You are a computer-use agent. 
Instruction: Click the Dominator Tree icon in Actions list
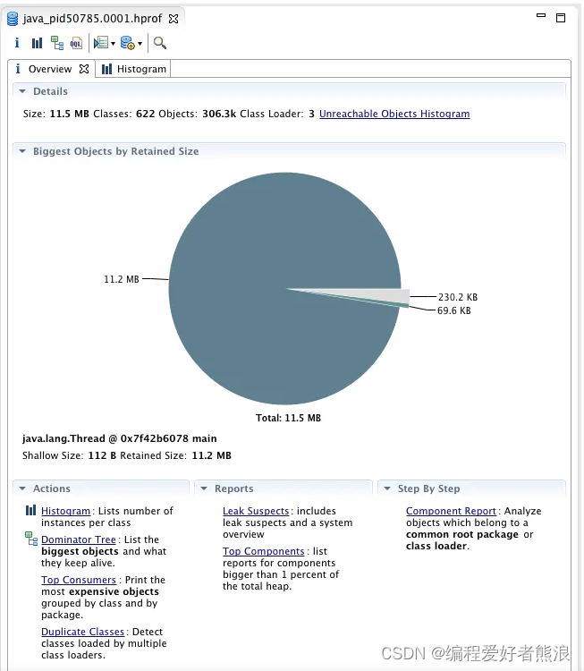tap(31, 539)
